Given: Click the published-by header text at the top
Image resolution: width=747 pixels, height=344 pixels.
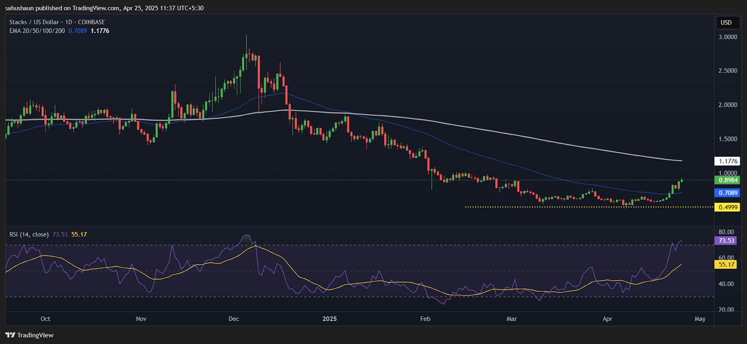Looking at the screenshot, I should (x=105, y=8).
